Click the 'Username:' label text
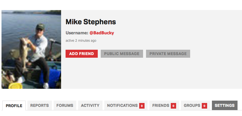The width and height of the screenshot is (242, 116). (x=77, y=33)
